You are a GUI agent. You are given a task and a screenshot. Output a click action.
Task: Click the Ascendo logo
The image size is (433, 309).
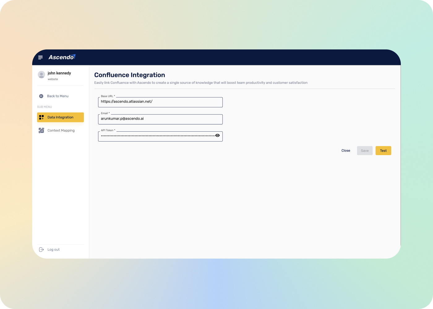(62, 57)
